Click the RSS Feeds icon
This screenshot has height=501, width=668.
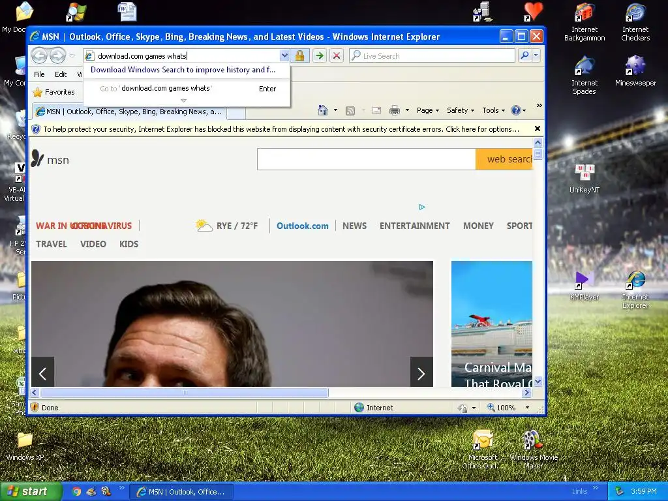click(350, 111)
